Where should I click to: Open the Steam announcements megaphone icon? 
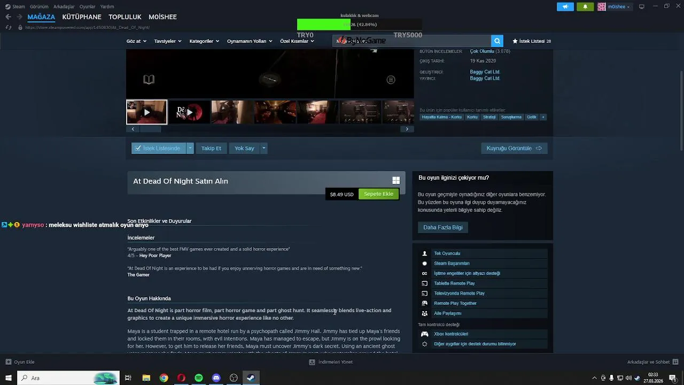[565, 6]
